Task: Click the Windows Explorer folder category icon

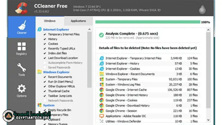Action: tap(39, 72)
